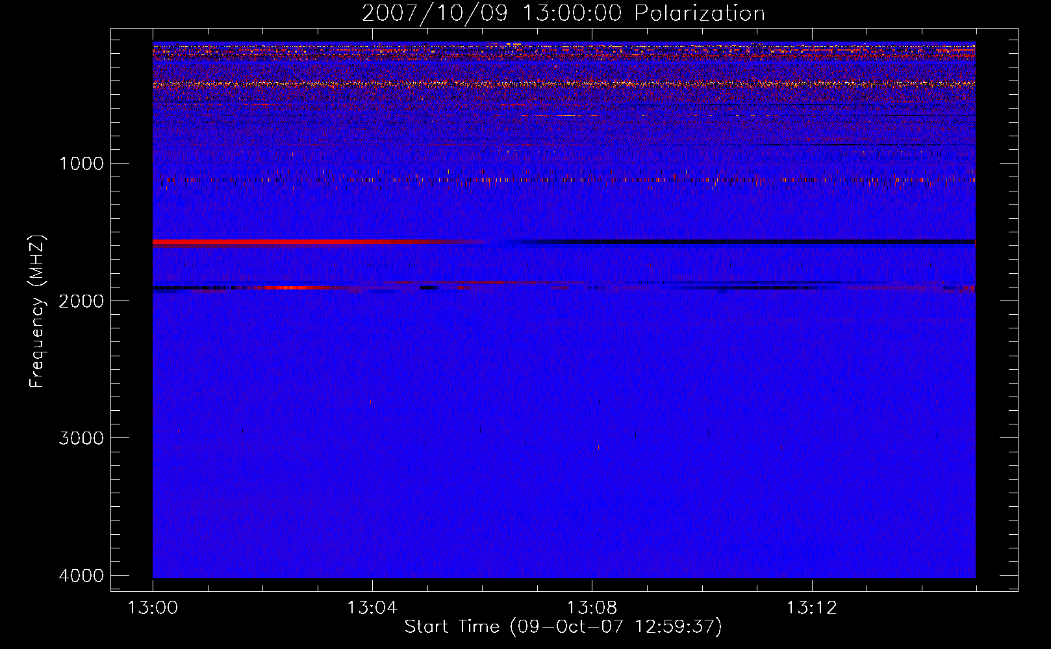The width and height of the screenshot is (1051, 649).
Task: Click the 3000 label on the frequency axis
Action: [x=81, y=438]
